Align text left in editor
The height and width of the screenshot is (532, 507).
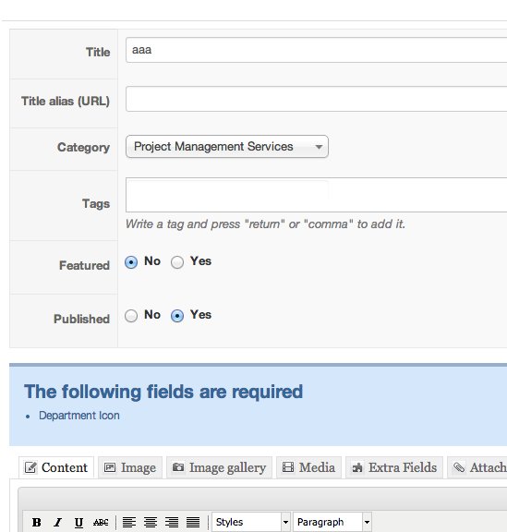pyautogui.click(x=129, y=522)
